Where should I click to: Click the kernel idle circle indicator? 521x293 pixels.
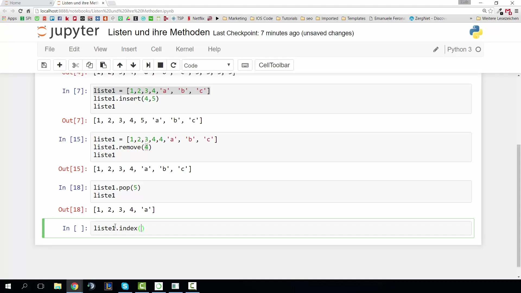pyautogui.click(x=478, y=49)
